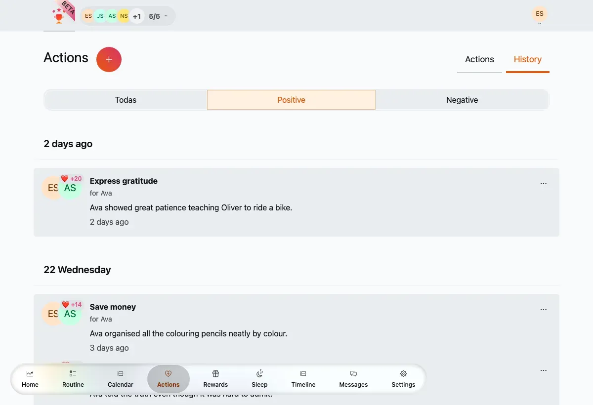Select the JS avatar in member group

click(100, 16)
